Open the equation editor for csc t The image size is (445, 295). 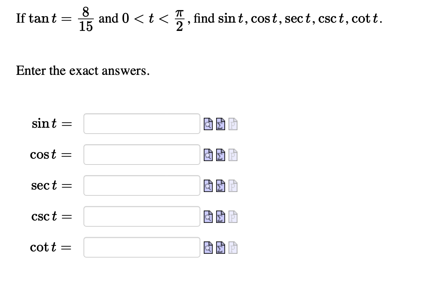coord(221,217)
